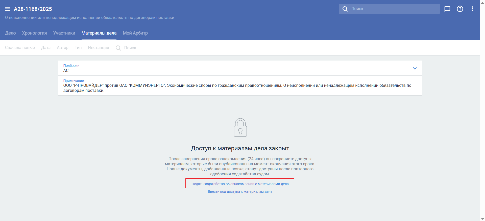Open the help question mark icon

tap(460, 9)
